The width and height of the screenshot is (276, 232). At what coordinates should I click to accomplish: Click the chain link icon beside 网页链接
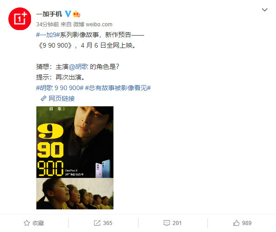[x=44, y=98]
